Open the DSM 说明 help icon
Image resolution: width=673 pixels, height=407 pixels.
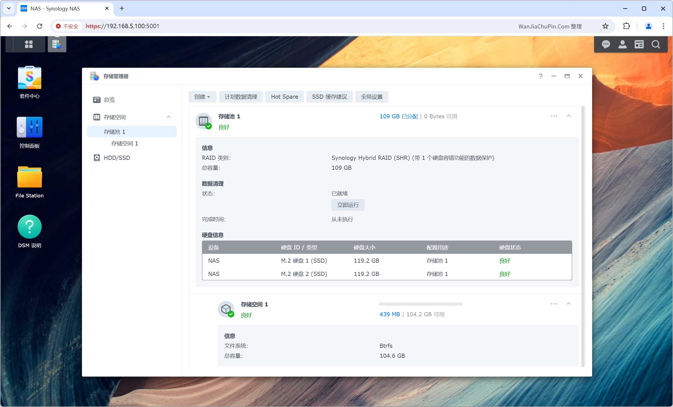point(30,232)
